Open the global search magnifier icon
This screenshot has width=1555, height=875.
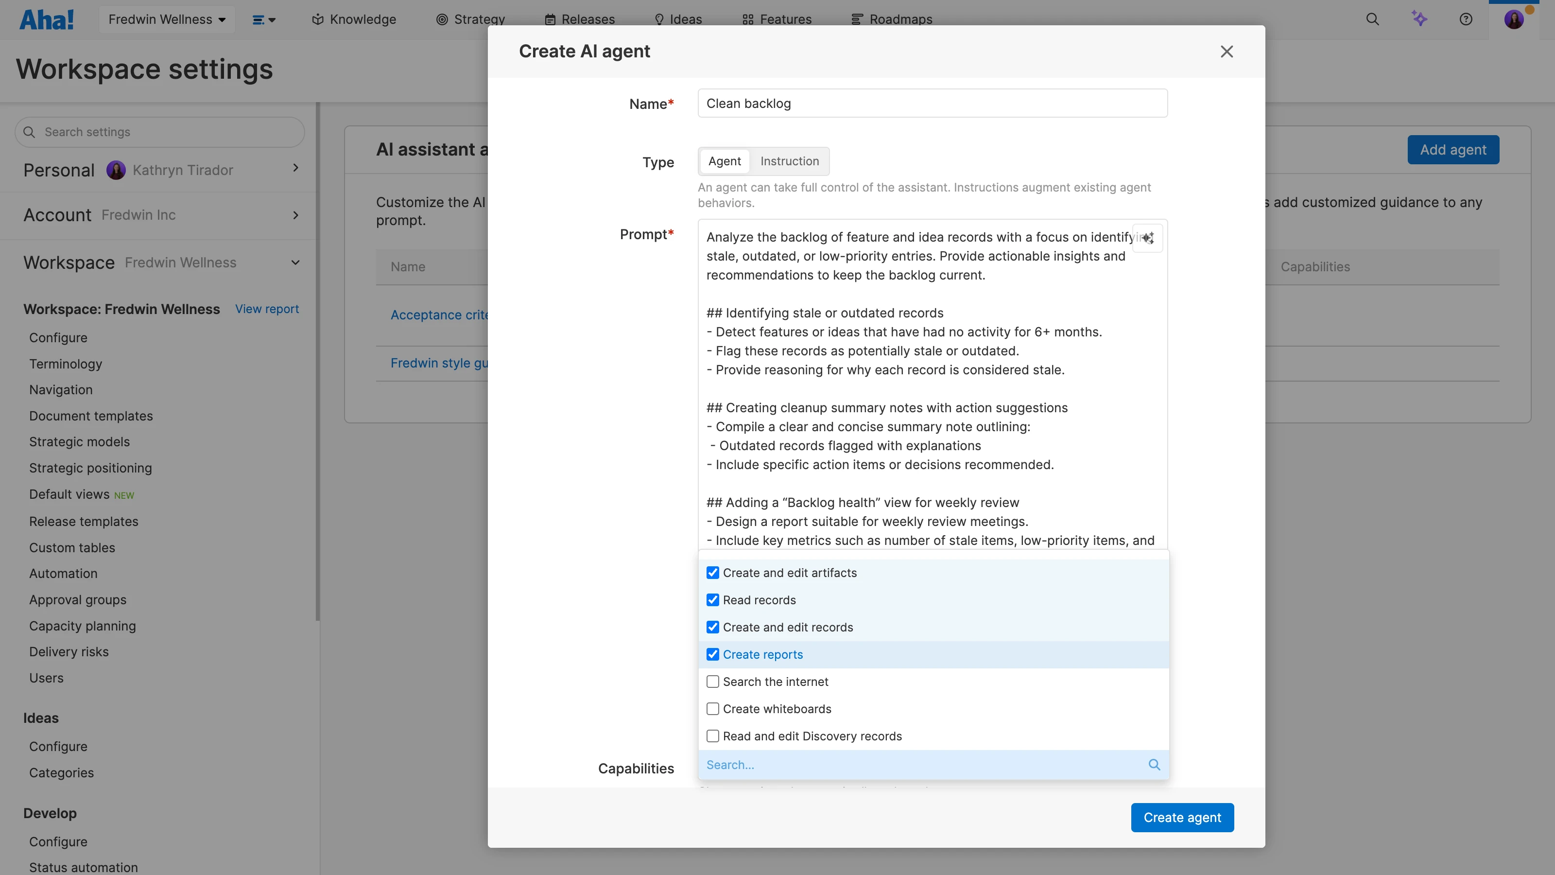point(1372,19)
